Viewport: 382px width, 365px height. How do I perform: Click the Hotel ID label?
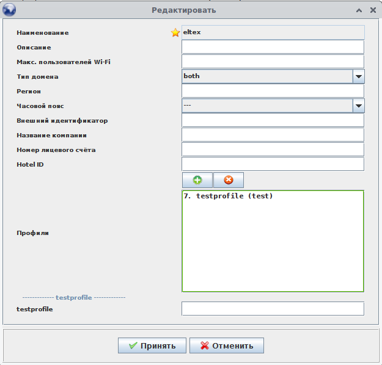pyautogui.click(x=30, y=164)
